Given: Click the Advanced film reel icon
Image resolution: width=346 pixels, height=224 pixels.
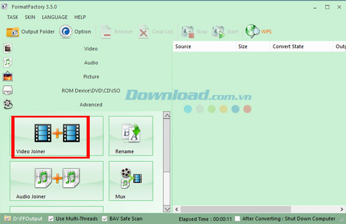Looking at the screenshot, I should [x=8, y=104].
